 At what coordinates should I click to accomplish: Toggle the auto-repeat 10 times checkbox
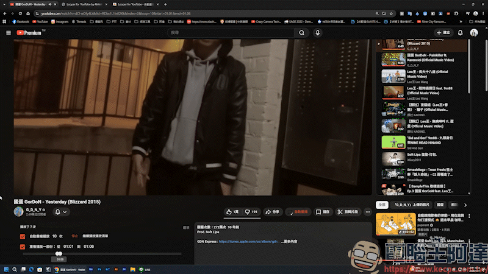coord(23,236)
